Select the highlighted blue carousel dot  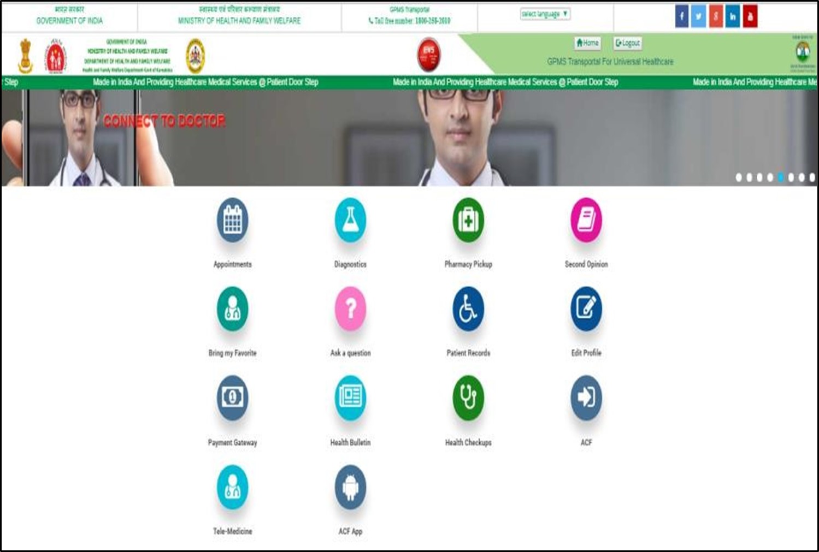[x=781, y=177]
